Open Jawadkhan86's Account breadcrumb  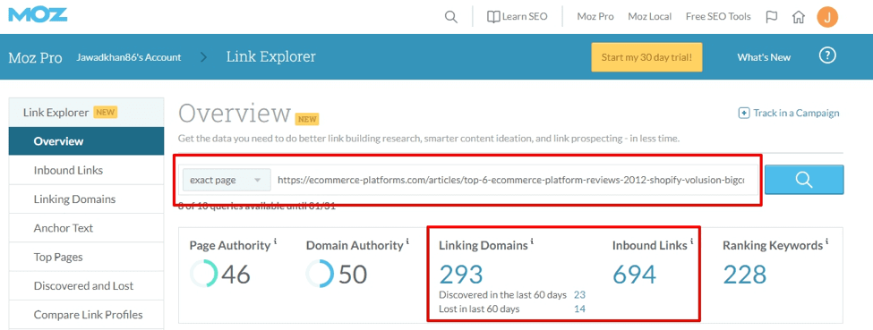pos(129,56)
